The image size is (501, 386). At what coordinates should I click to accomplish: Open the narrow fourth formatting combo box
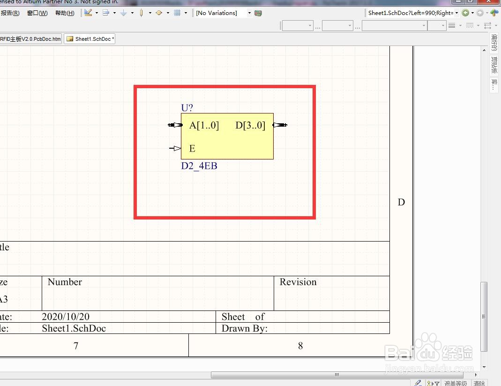click(436, 26)
